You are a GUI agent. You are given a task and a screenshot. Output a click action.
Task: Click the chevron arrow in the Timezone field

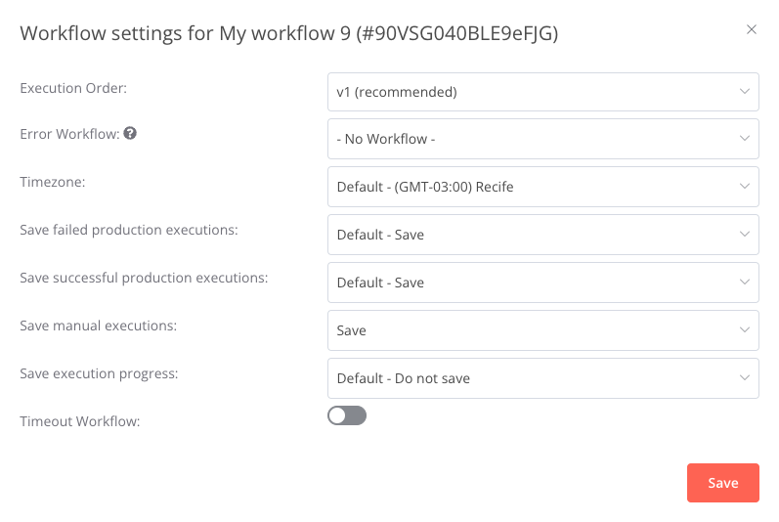[743, 187]
